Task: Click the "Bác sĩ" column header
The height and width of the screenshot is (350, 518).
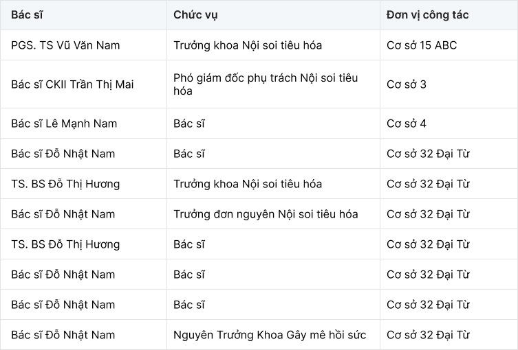Action: 27,14
